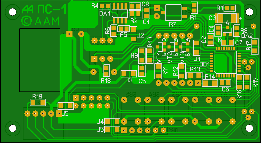Screen dimensions: 261x143
Task: Click the R17 resistor near right edge
Action: (255, 47)
